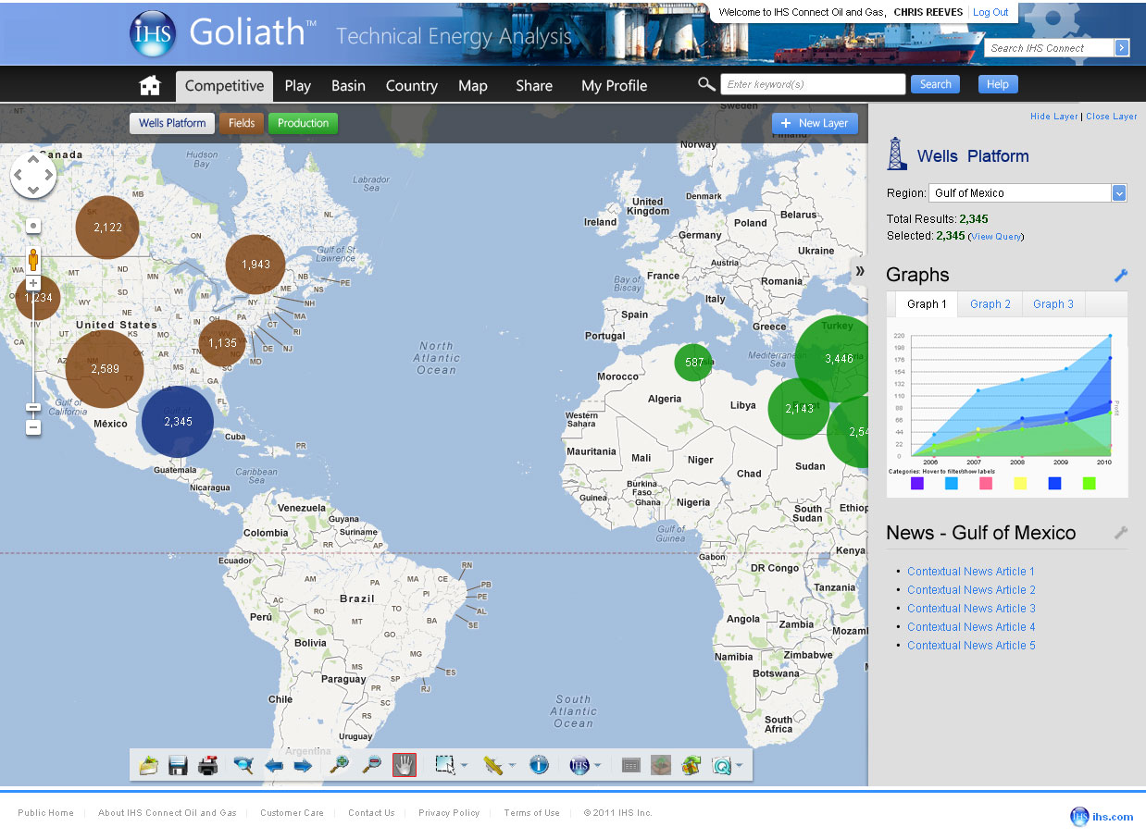Click the Log Out link

click(x=990, y=12)
